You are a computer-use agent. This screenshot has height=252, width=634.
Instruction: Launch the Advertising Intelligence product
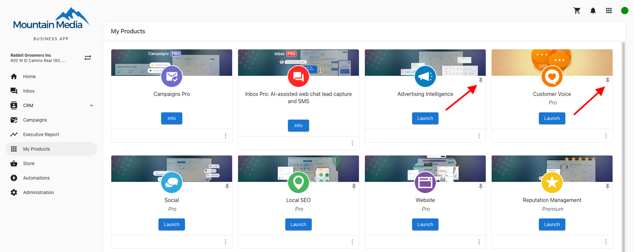click(425, 118)
